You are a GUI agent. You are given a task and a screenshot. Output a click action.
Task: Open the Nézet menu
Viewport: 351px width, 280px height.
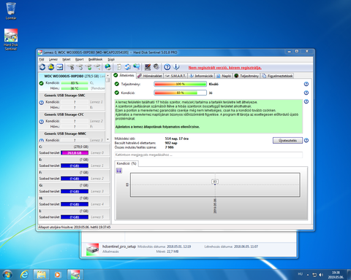67,59
